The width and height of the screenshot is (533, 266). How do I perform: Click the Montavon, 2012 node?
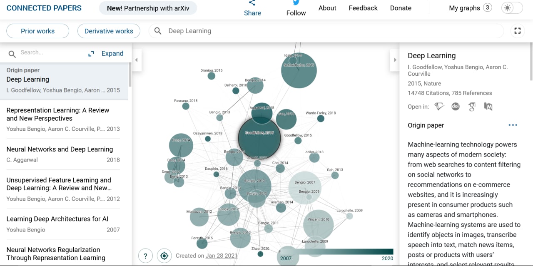tap(199, 217)
